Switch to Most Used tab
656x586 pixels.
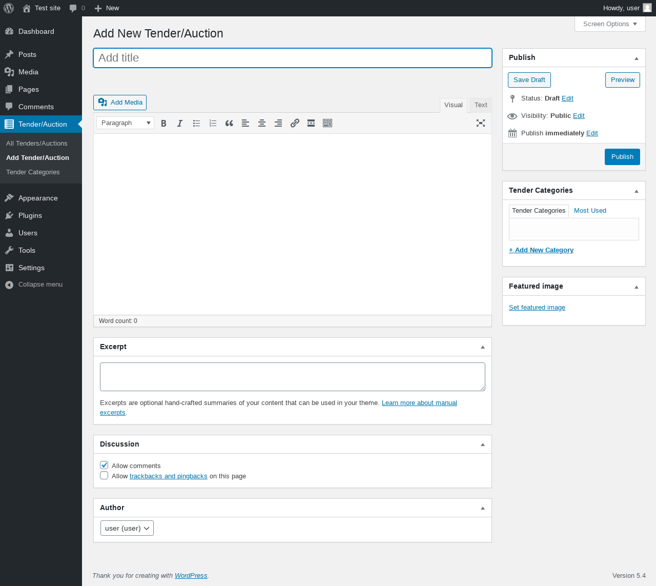[x=590, y=211]
